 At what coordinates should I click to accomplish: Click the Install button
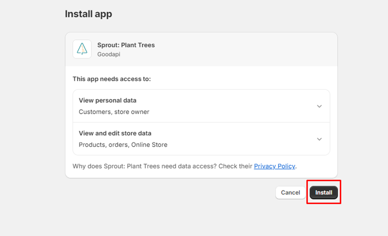pyautogui.click(x=323, y=192)
